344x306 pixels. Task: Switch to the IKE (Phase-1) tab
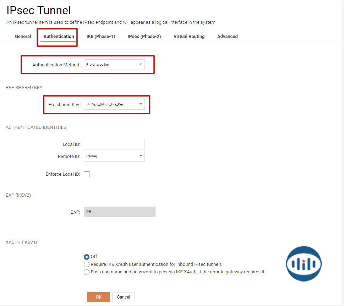[x=101, y=37]
